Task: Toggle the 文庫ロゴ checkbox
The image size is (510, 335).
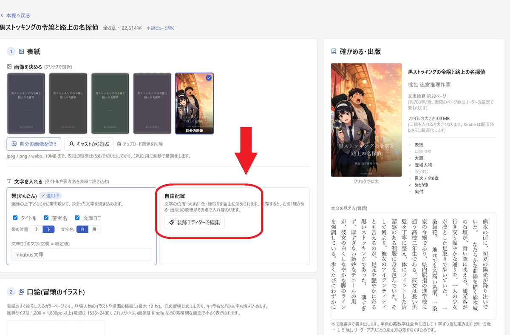Action: pyautogui.click(x=77, y=218)
